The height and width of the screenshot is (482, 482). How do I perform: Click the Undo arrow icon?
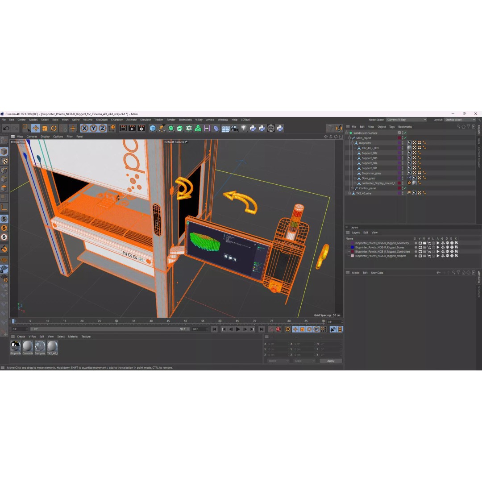(6, 129)
